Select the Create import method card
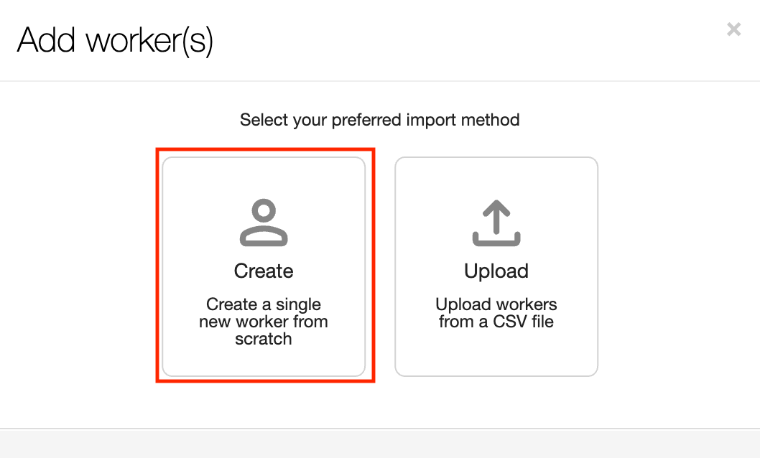The image size is (760, 458). point(264,266)
